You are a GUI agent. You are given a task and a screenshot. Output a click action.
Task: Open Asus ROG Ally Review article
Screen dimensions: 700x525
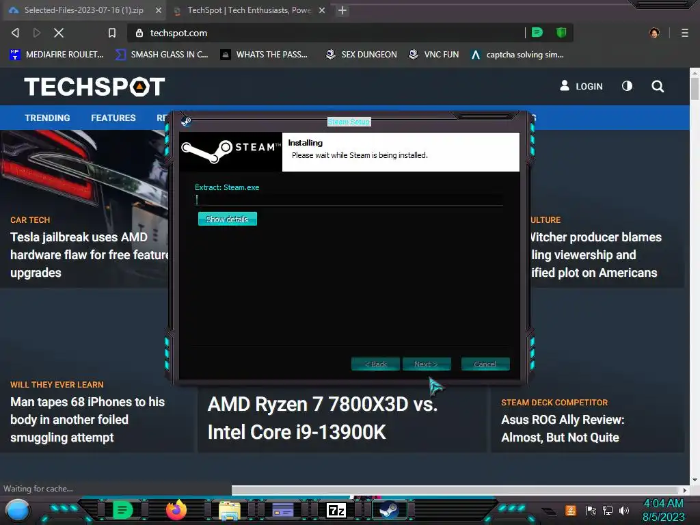(x=563, y=429)
